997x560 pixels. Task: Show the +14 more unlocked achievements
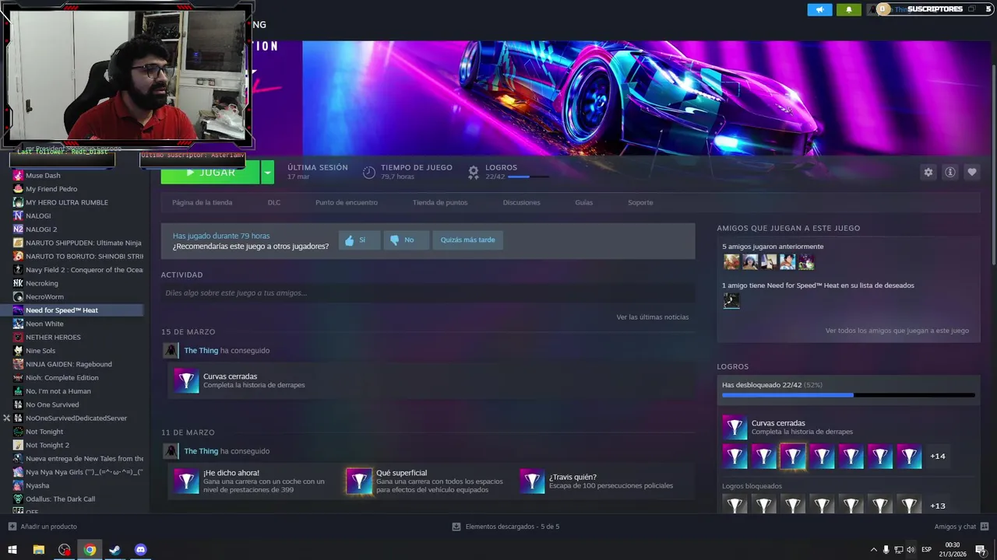tap(938, 457)
